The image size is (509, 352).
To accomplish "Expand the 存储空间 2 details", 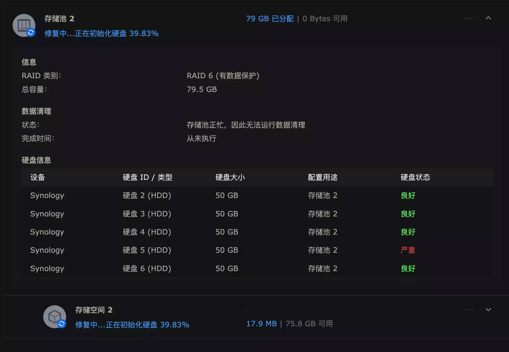I will [x=488, y=310].
